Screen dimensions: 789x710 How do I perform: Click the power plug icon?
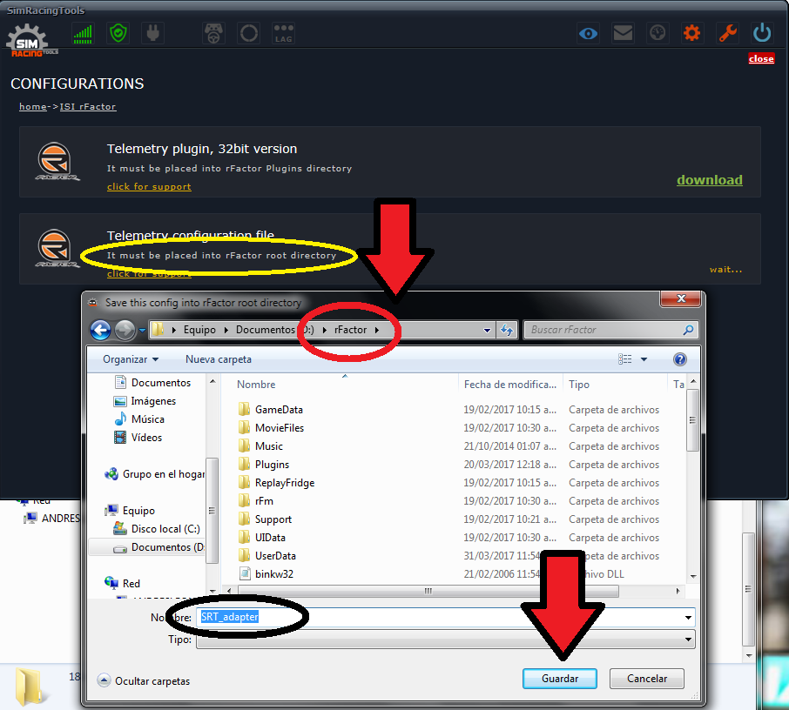click(153, 34)
